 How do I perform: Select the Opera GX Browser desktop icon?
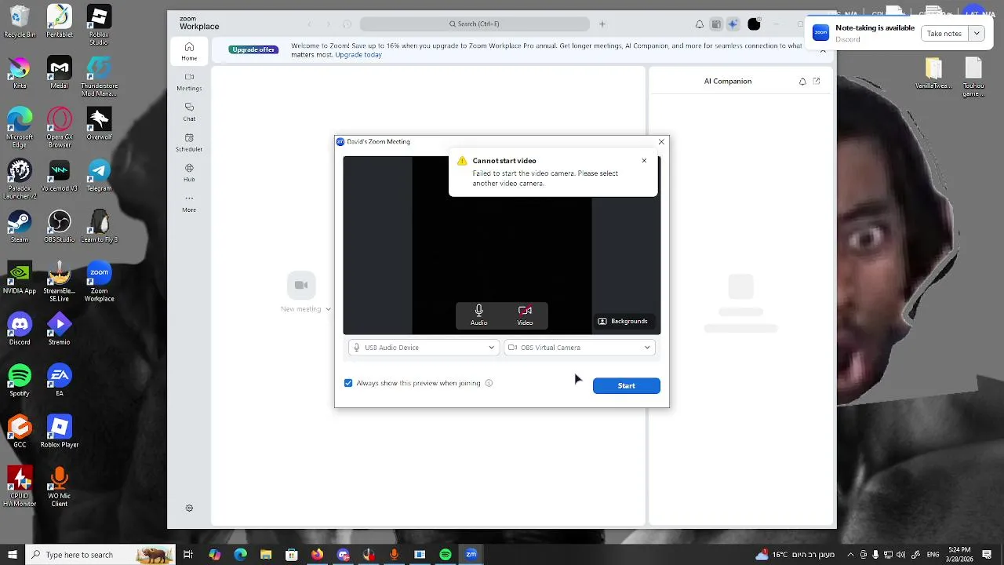[60, 128]
